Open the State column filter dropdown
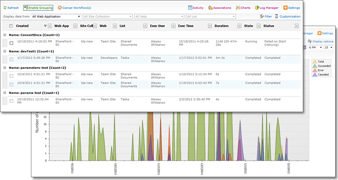The height and width of the screenshot is (180, 338). click(258, 26)
